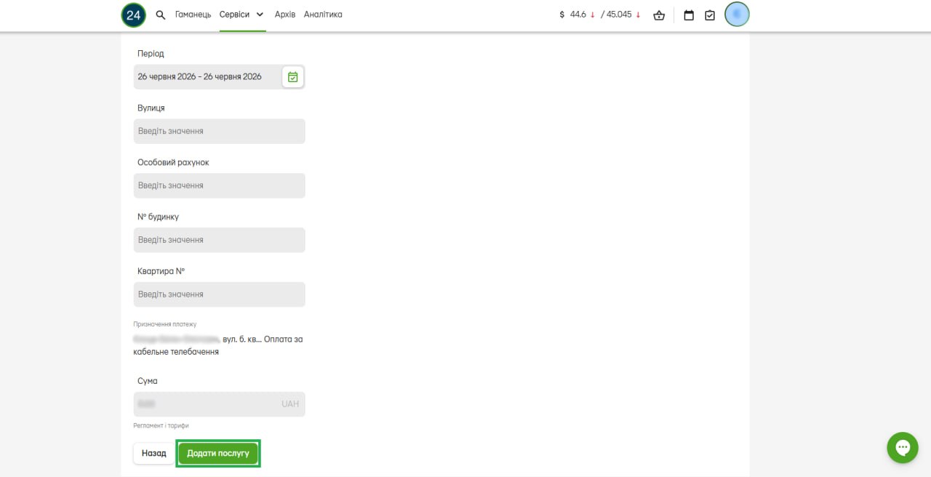
Task: Open the Архів menu item
Action: 285,15
